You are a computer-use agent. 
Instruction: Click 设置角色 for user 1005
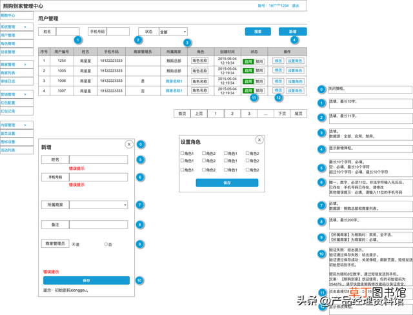tap(295, 70)
